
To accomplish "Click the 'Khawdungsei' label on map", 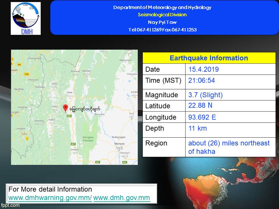I will coord(35,58).
